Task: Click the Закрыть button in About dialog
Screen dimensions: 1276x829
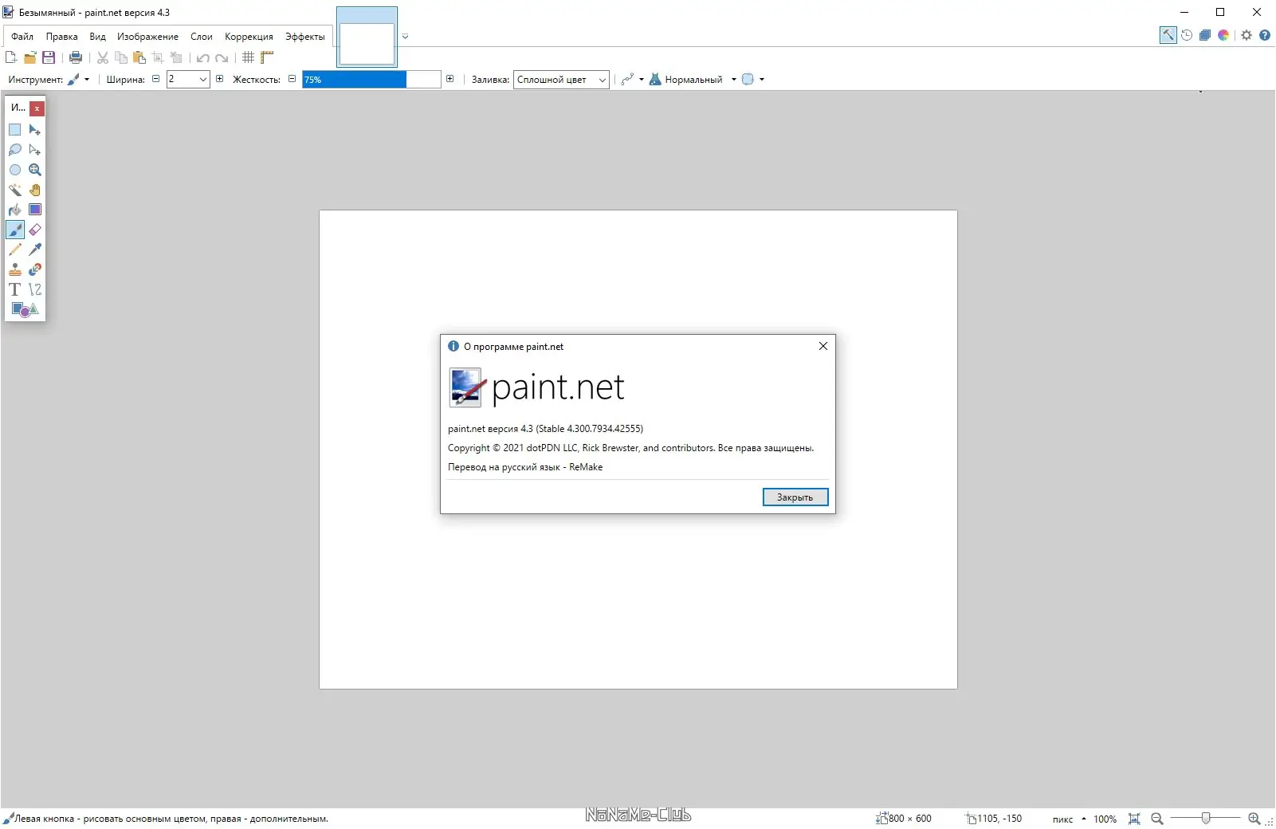Action: point(795,497)
